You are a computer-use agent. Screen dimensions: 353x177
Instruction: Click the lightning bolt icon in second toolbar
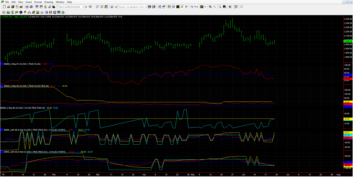(25, 12)
